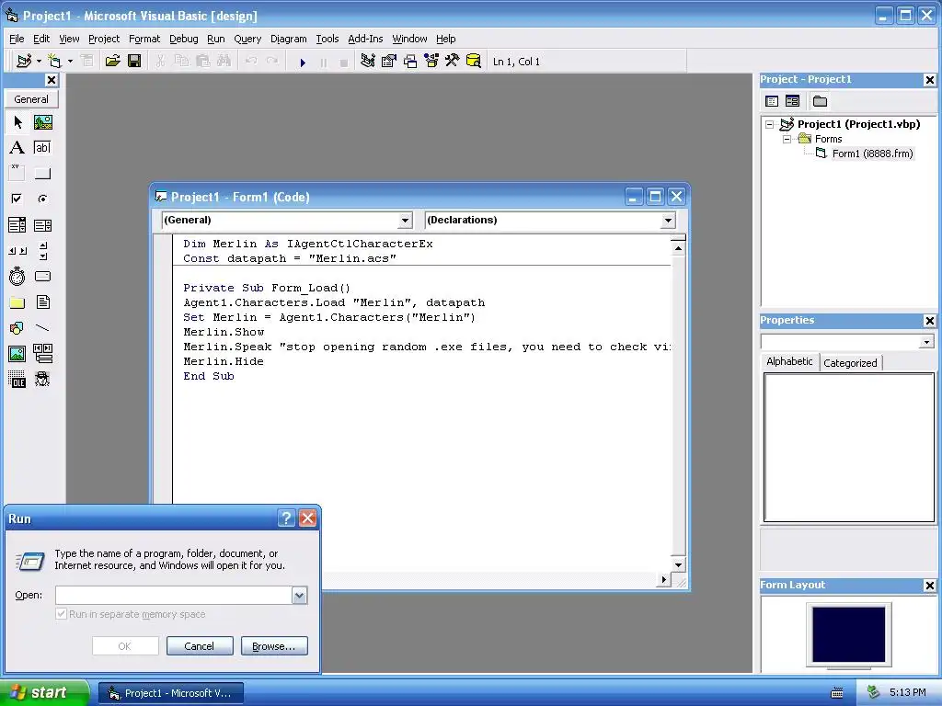The height and width of the screenshot is (706, 942).
Task: Select the Pointer tool in toolbox
Action: point(17,122)
